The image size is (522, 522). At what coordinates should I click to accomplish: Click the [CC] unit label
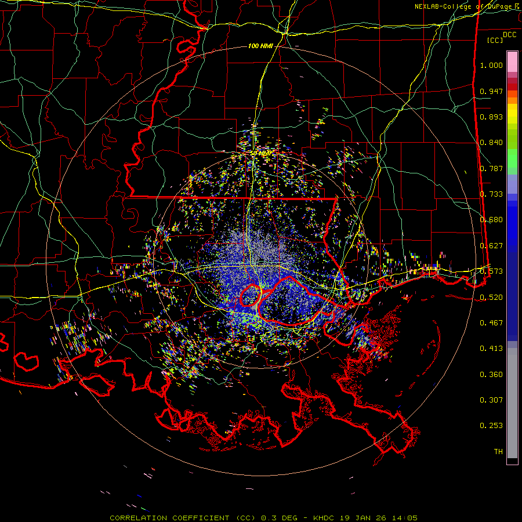[x=495, y=40]
